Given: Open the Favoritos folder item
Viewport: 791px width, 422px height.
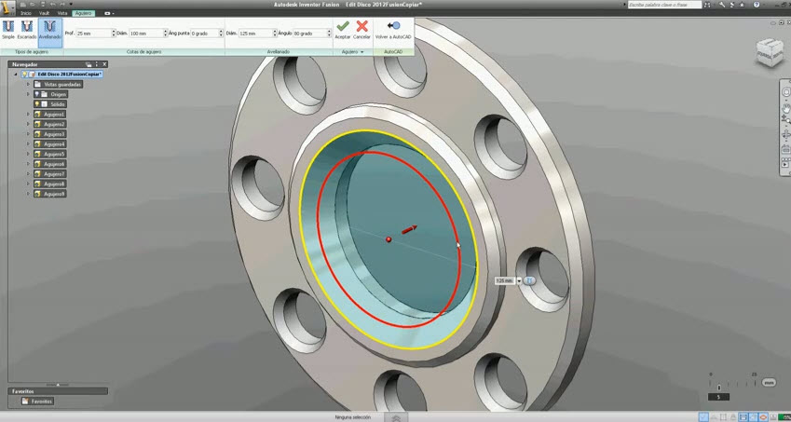Looking at the screenshot, I should pyautogui.click(x=38, y=402).
